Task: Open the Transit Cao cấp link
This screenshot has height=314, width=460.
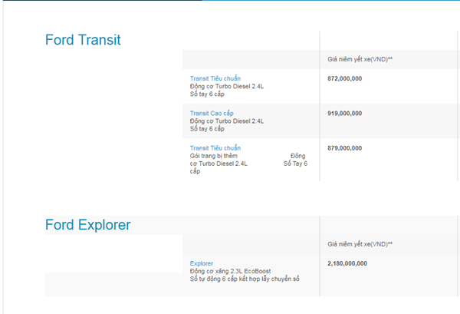Action: click(212, 113)
